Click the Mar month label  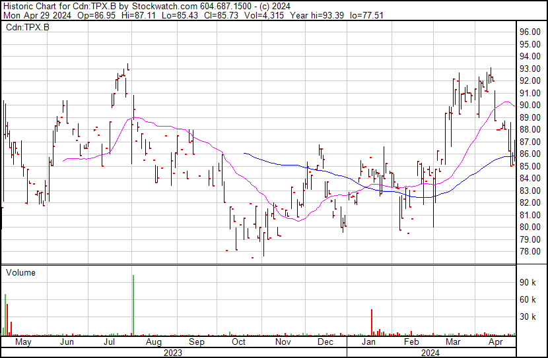pos(453,342)
